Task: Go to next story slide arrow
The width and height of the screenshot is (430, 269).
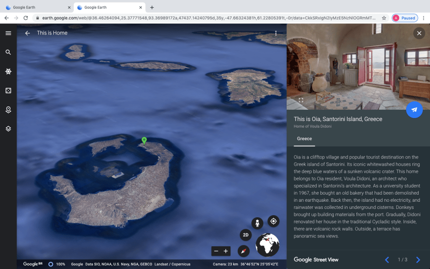Action: pos(418,260)
